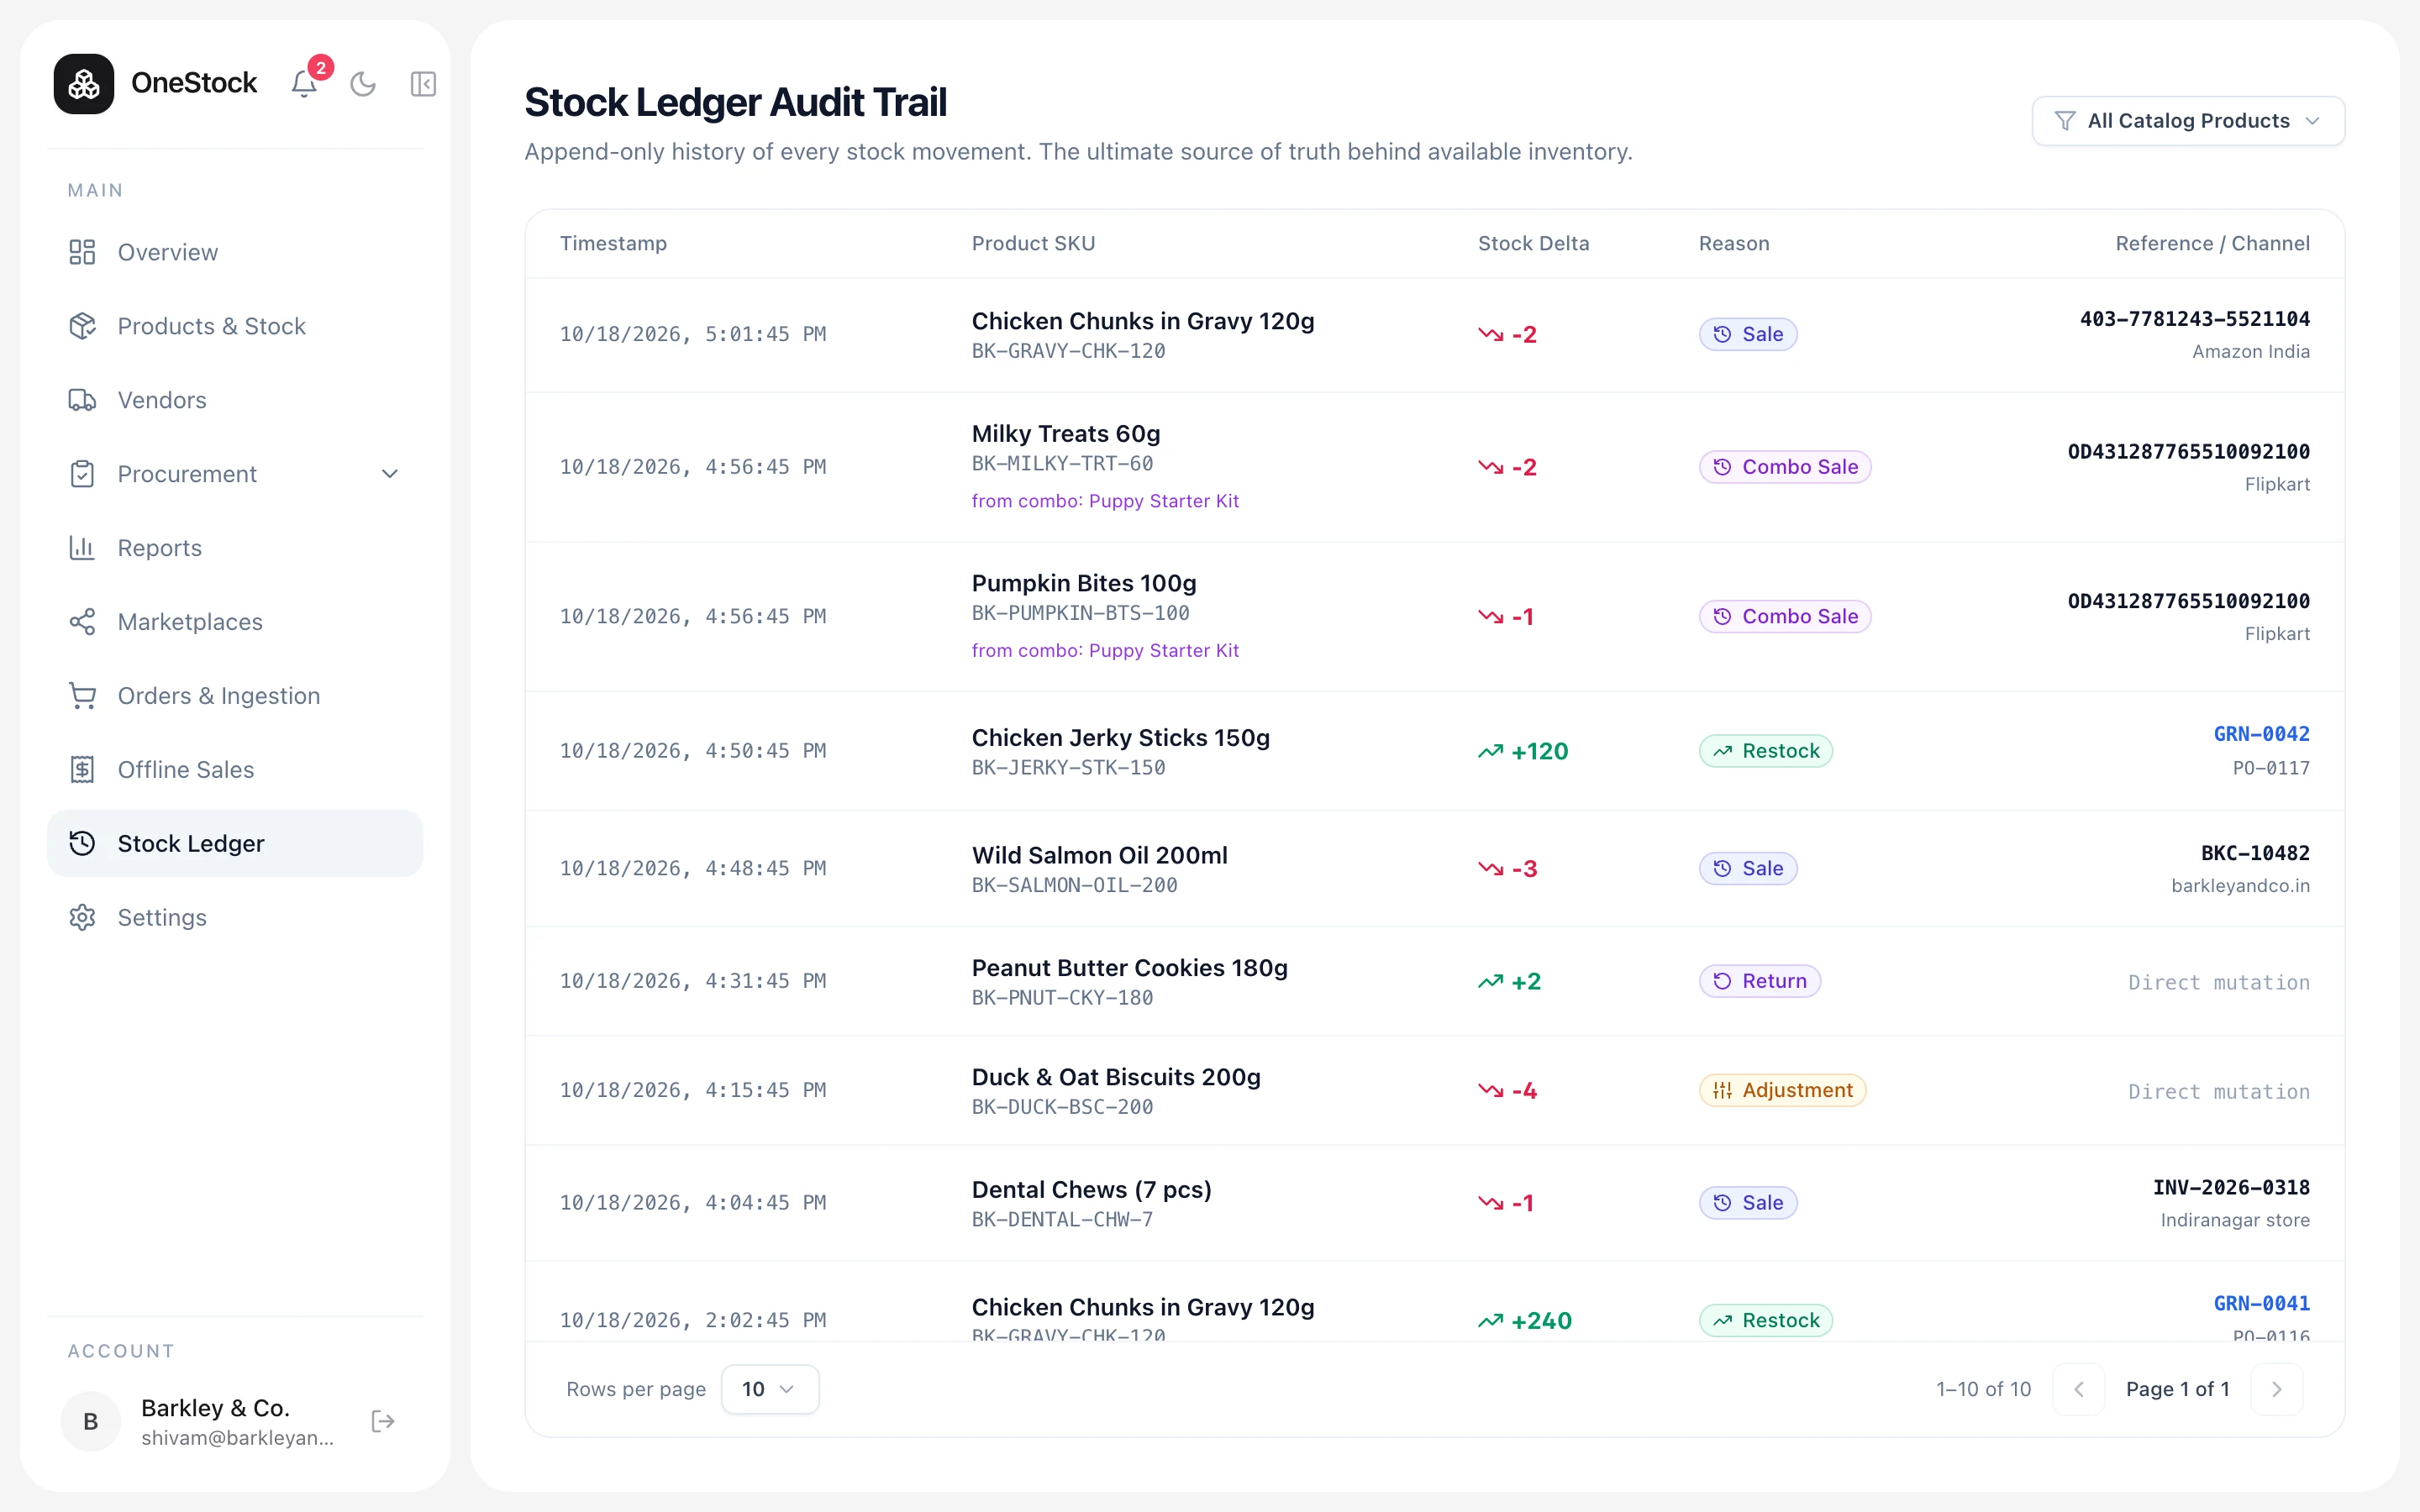The image size is (2420, 1512).
Task: Log out using the sign-out icon
Action: point(383,1421)
